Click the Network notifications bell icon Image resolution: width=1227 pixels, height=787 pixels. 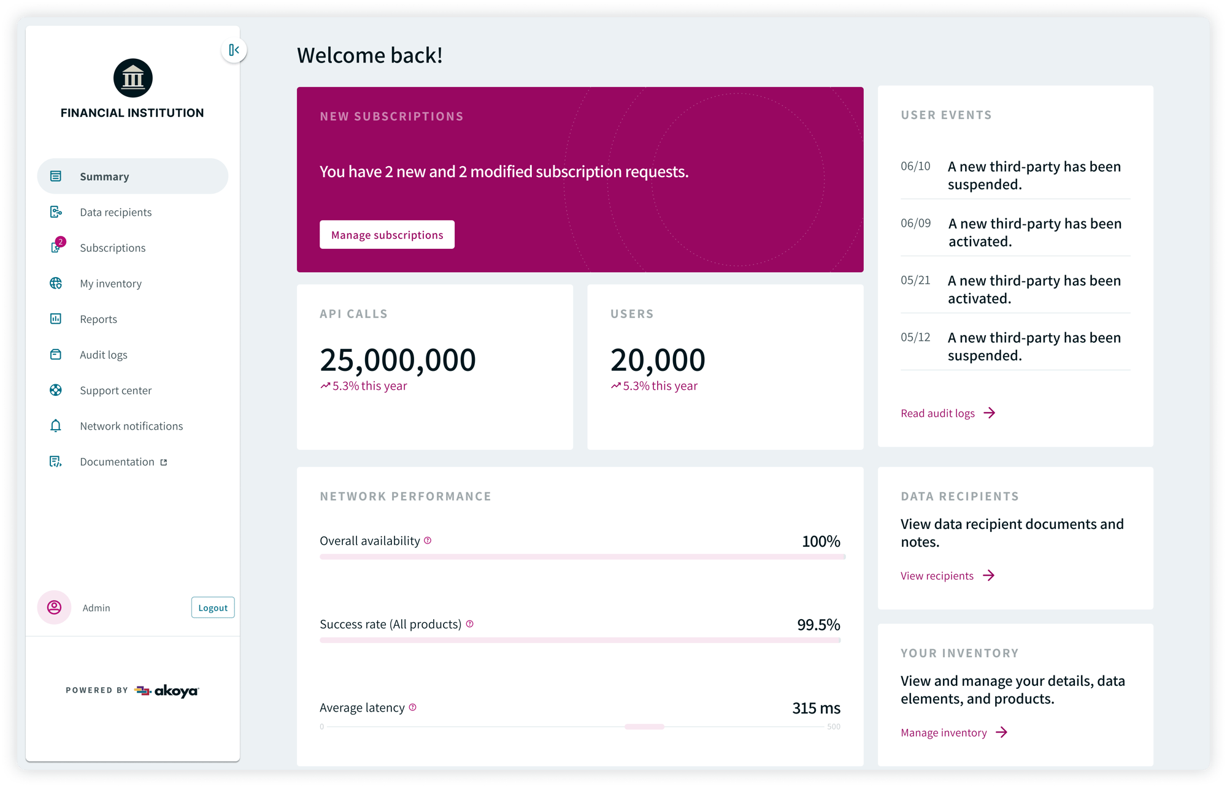[x=55, y=426]
